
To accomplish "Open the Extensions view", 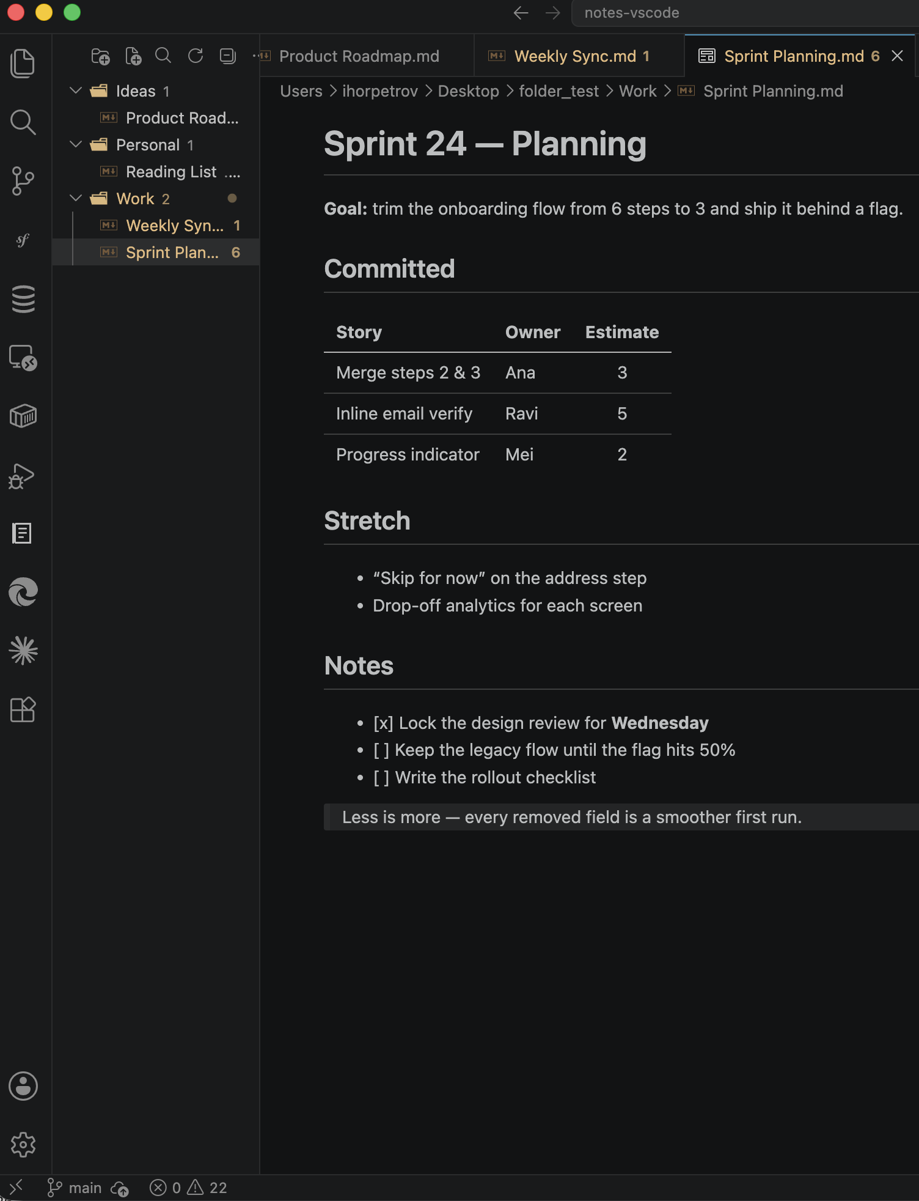I will pyautogui.click(x=23, y=709).
